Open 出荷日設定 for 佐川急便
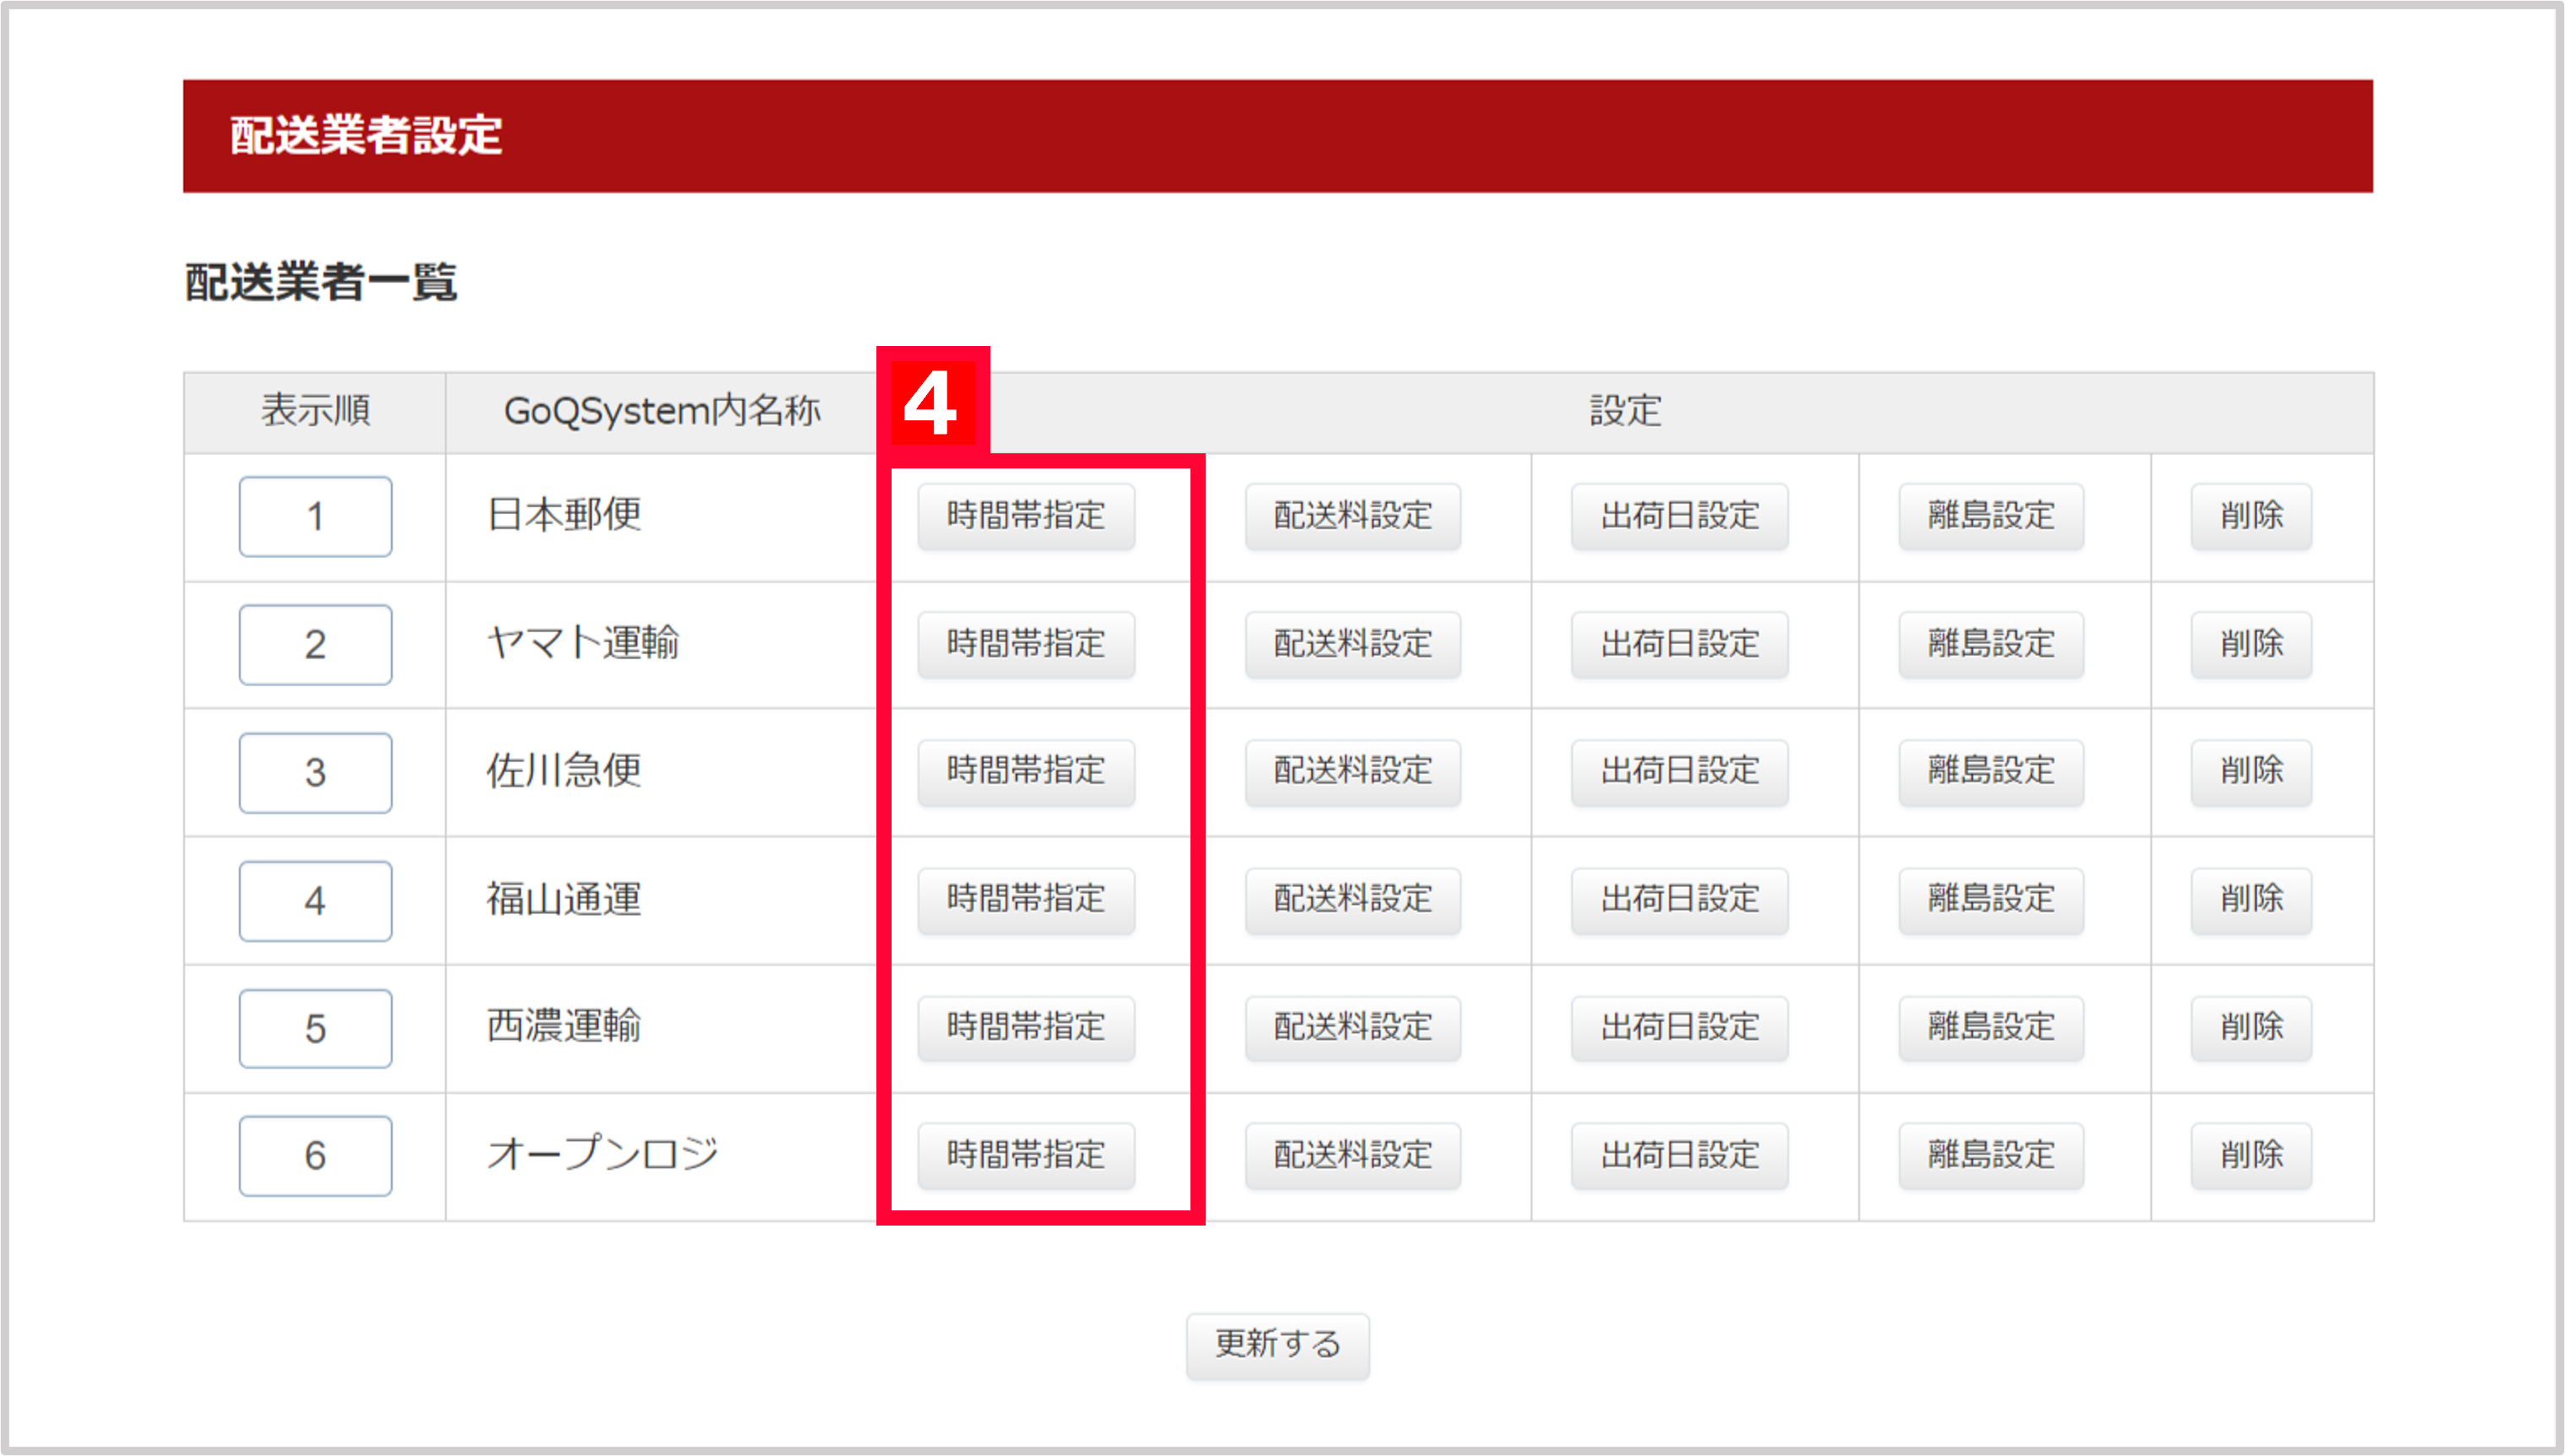 [x=1680, y=772]
